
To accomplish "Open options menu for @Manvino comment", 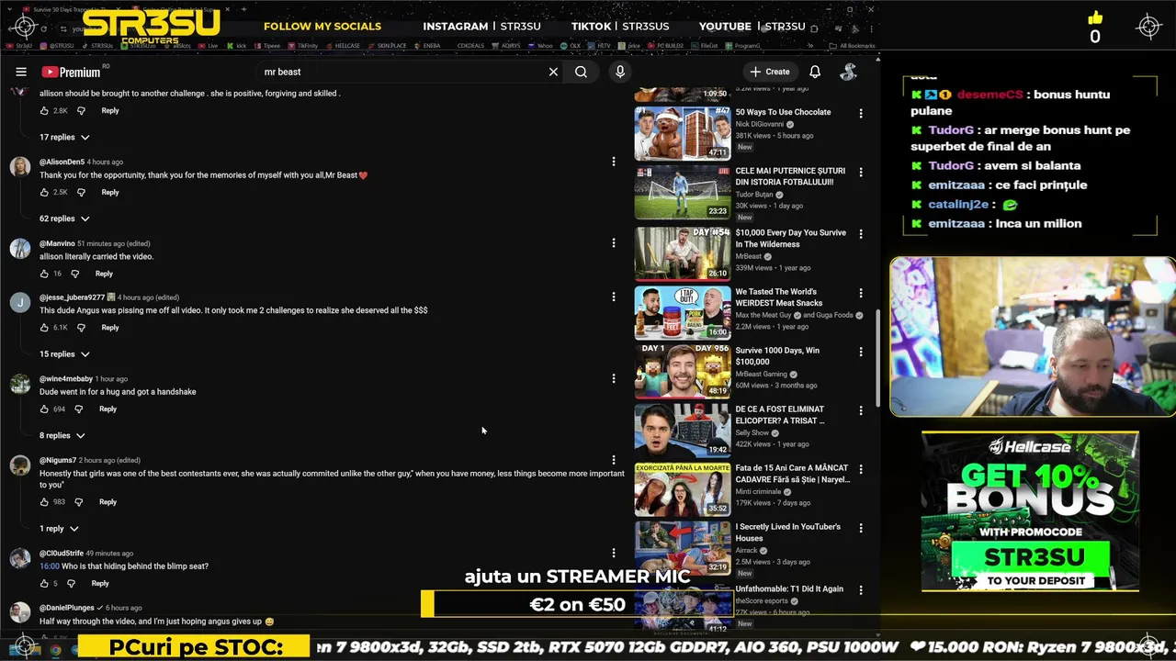I will click(614, 243).
